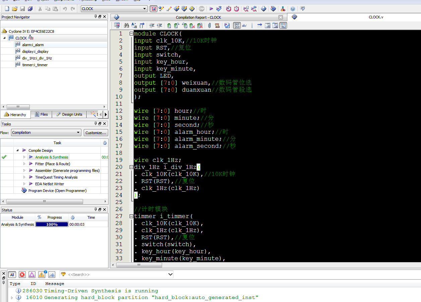Increase indent in editor toolbar
421x302 pixels.
152,25
